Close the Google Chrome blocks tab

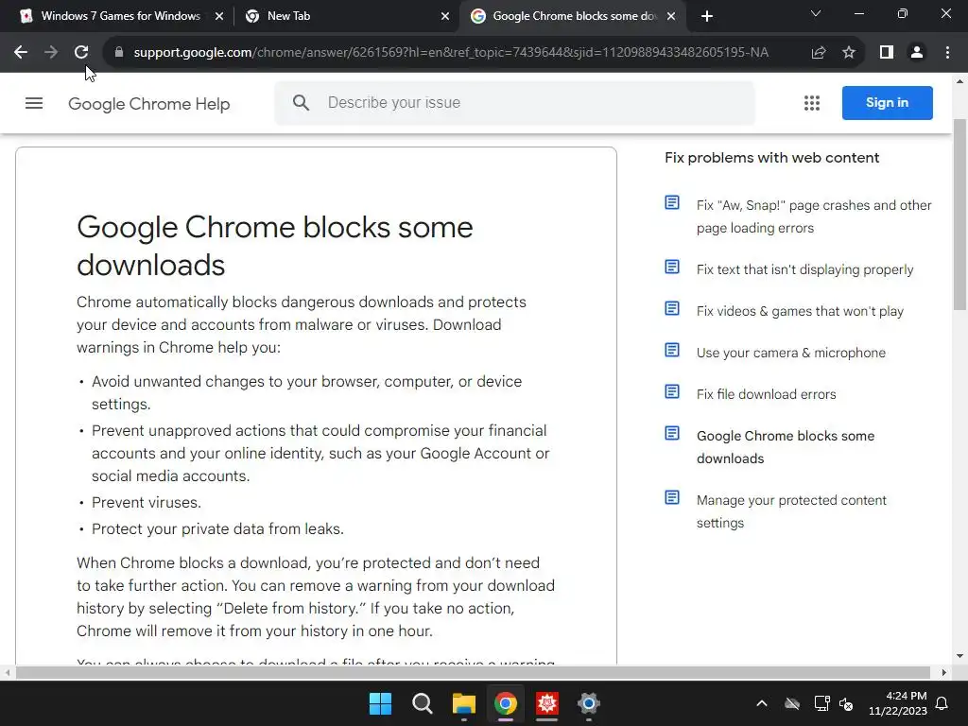tap(671, 16)
